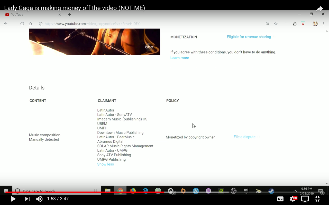
Task: Click Monetized by copyright owner text
Action: click(x=190, y=137)
